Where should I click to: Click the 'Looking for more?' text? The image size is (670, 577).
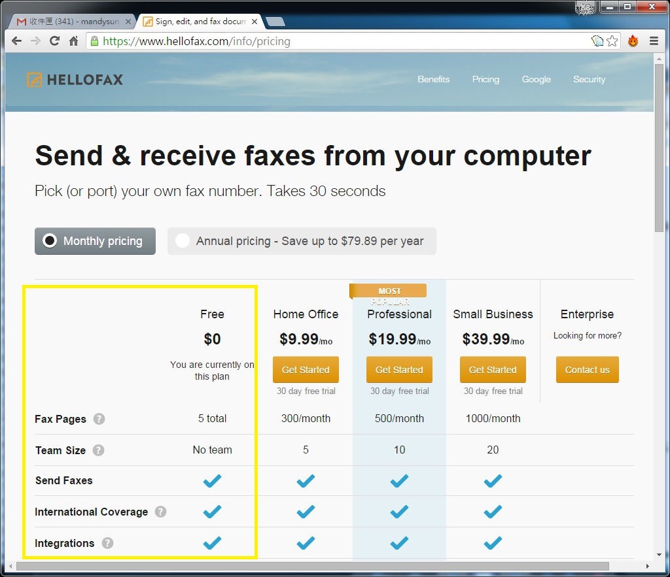coord(587,335)
